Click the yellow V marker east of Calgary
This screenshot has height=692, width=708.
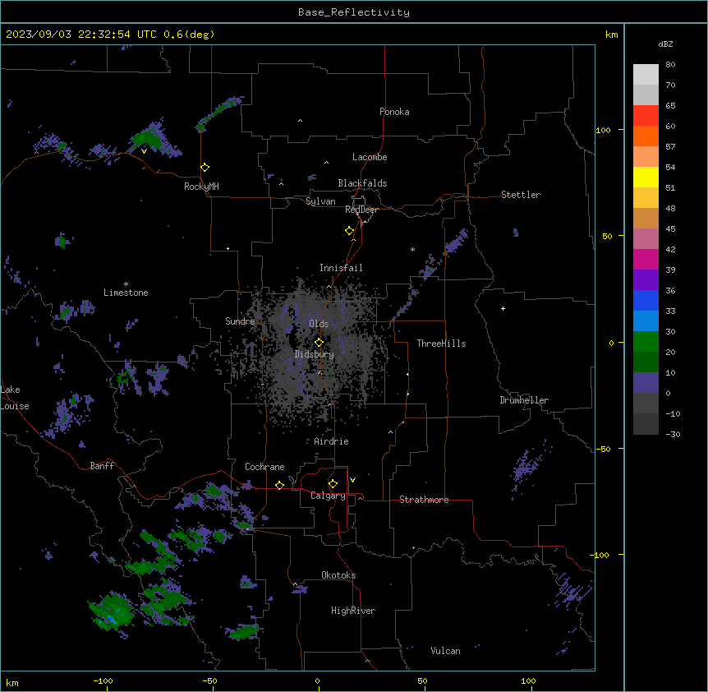point(352,480)
